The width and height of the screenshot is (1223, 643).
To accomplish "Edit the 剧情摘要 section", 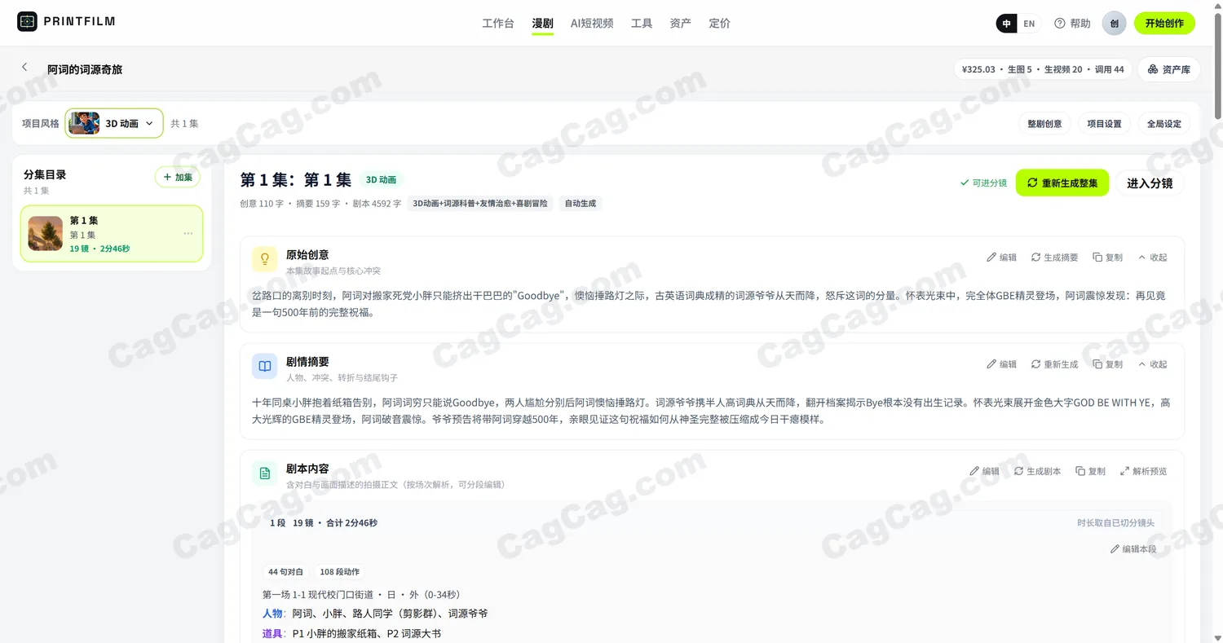I will pos(1001,364).
